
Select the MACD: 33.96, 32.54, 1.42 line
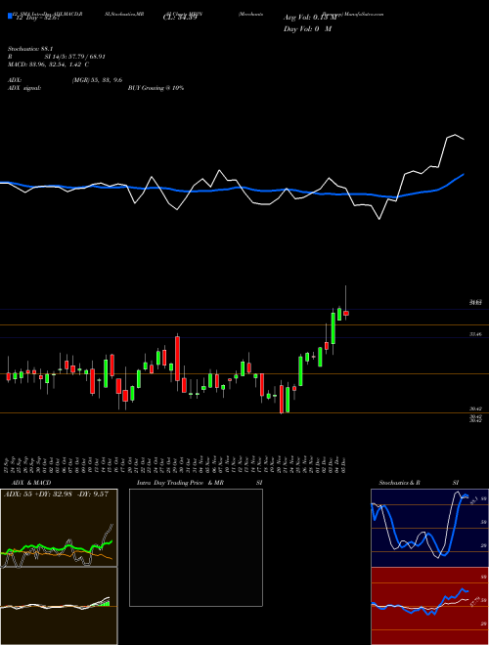(49, 64)
